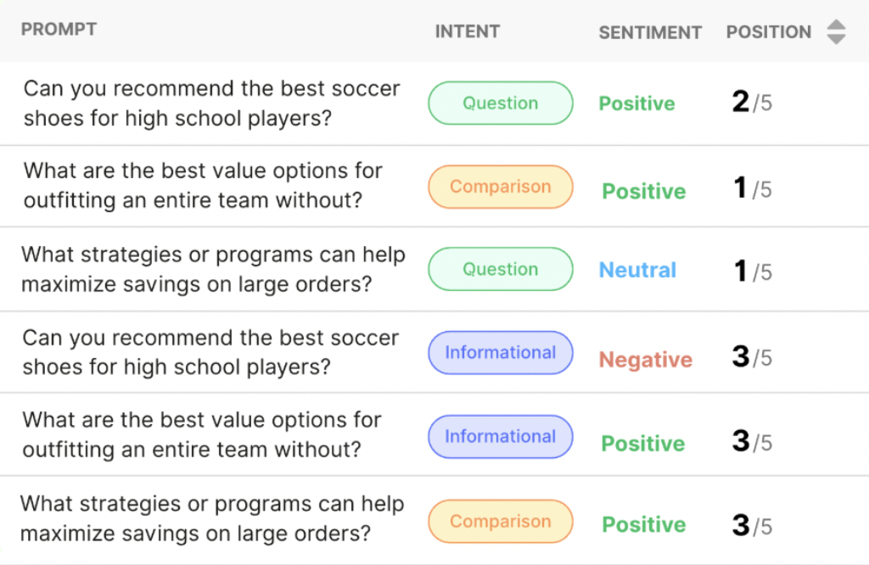
Task: Click the 2/5 position value
Action: (x=752, y=102)
